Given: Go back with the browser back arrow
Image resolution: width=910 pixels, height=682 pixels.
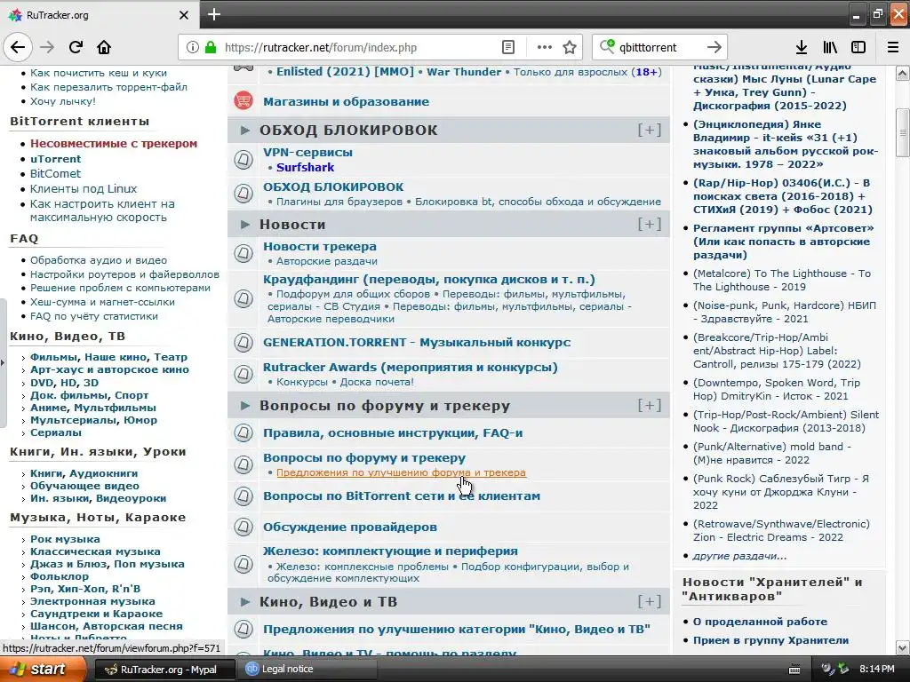Looking at the screenshot, I should (18, 47).
